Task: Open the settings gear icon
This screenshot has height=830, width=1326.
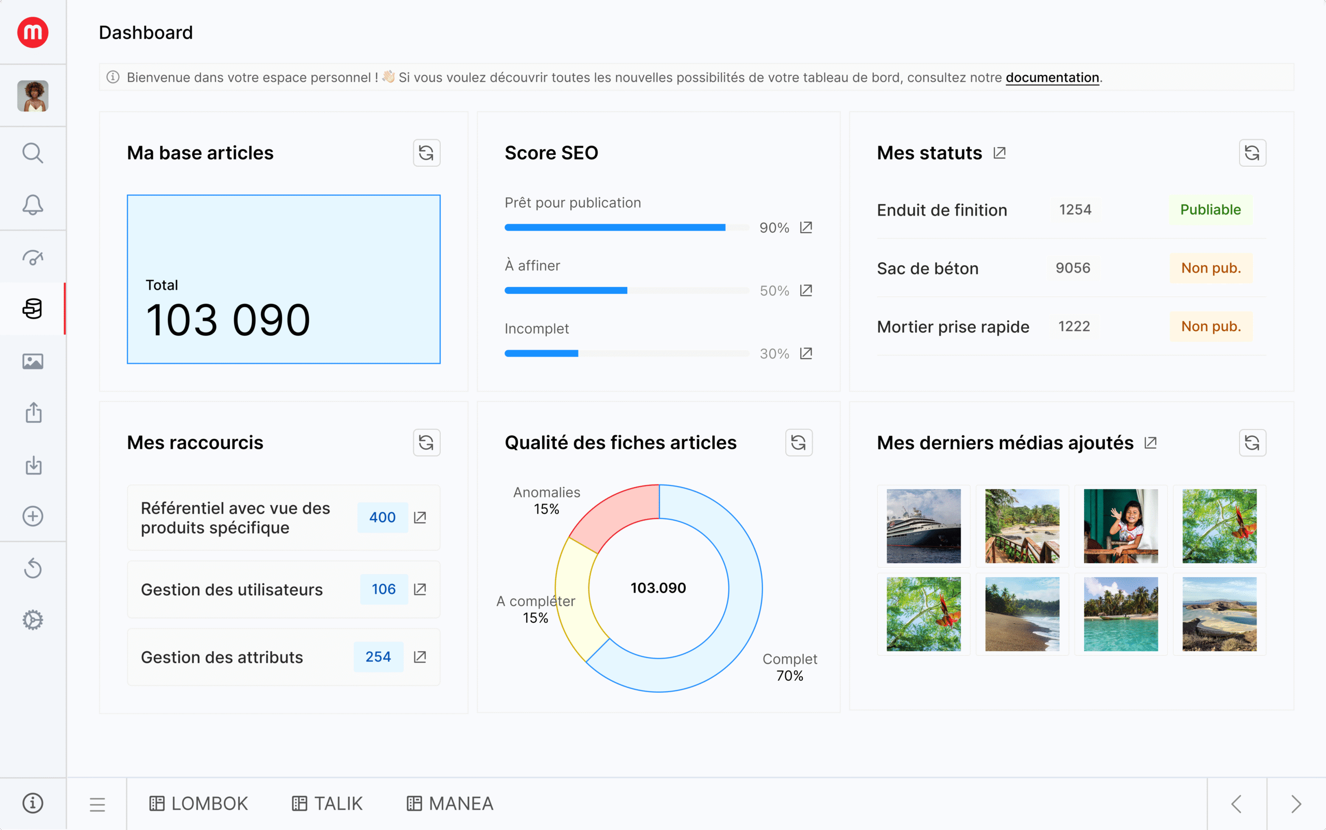Action: pos(33,620)
